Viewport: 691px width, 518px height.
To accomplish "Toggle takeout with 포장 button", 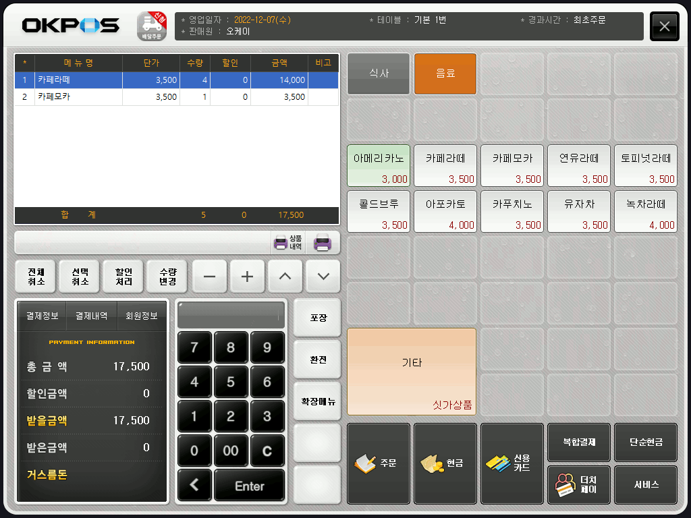I will 317,318.
